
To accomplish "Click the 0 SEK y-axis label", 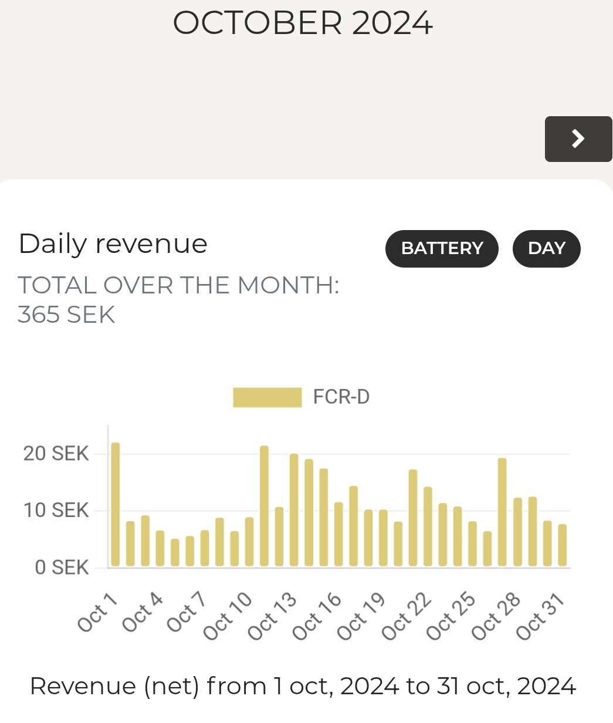I will (x=62, y=567).
